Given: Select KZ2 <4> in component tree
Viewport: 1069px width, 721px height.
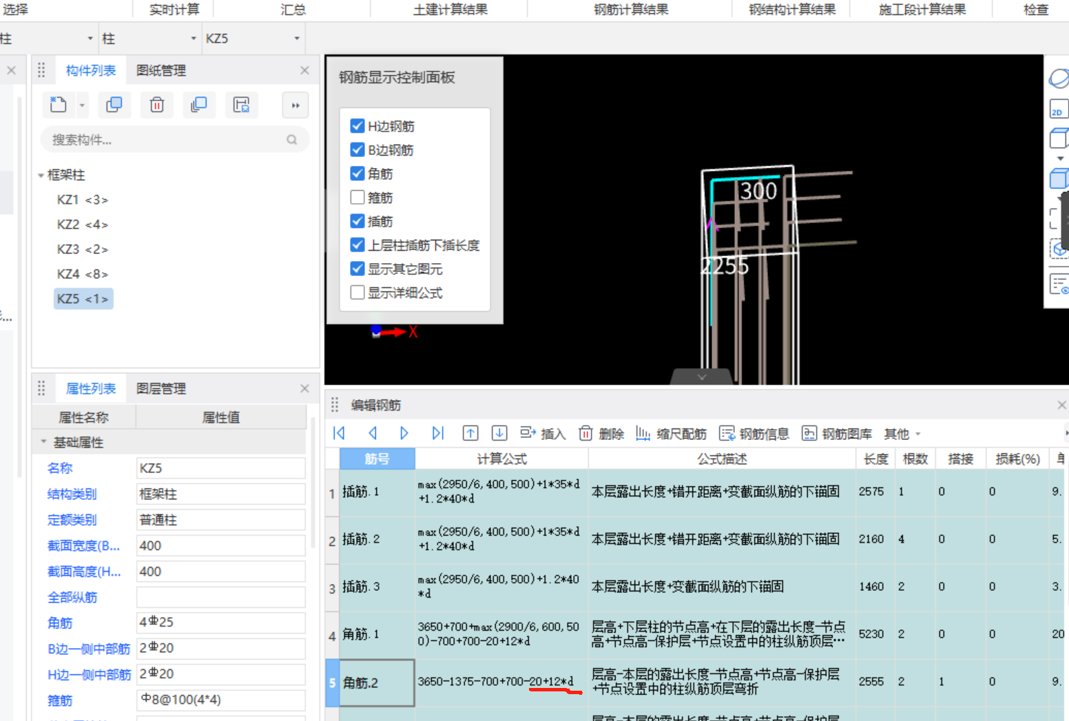Looking at the screenshot, I should [83, 224].
